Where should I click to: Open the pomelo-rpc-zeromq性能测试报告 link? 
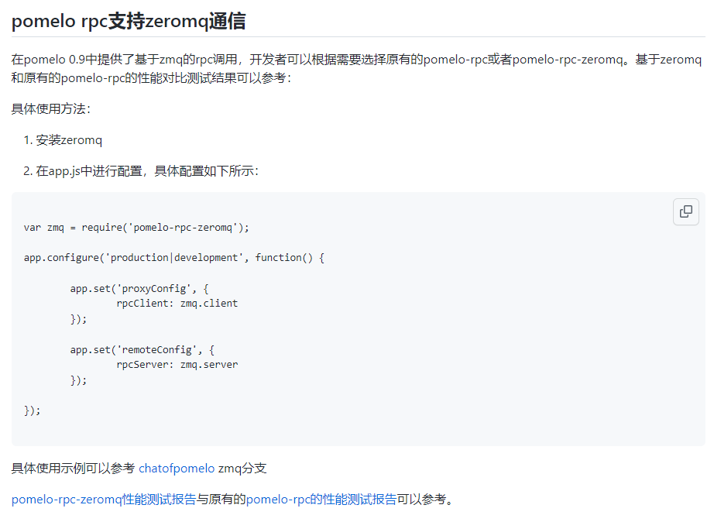[x=103, y=500]
